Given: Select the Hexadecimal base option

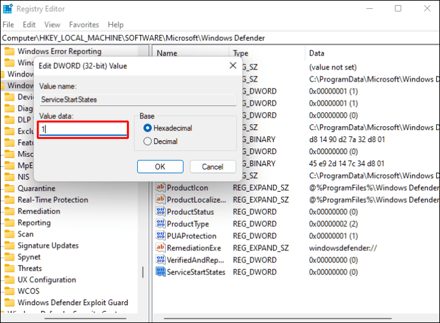Looking at the screenshot, I should click(148, 128).
